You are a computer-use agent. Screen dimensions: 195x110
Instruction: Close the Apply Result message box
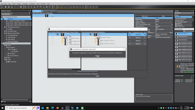click(97, 56)
